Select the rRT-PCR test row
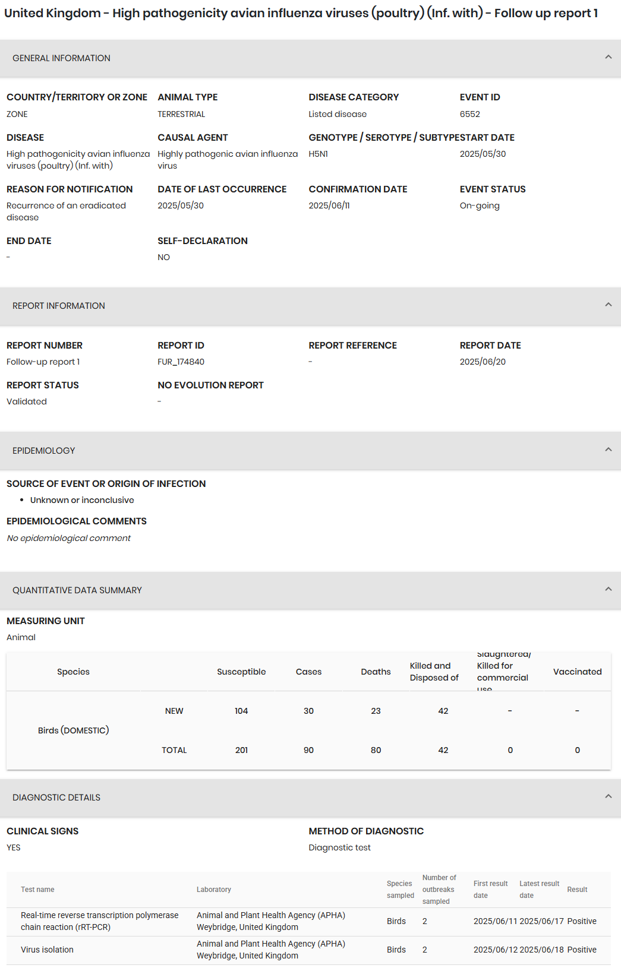Screen dimensions: 621x968 point(308,922)
